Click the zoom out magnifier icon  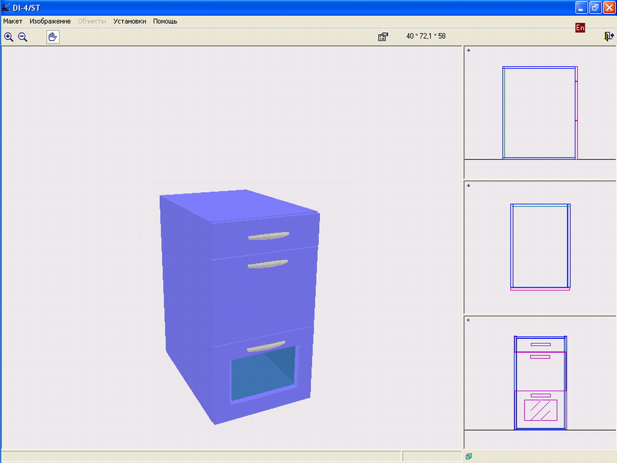coord(23,37)
